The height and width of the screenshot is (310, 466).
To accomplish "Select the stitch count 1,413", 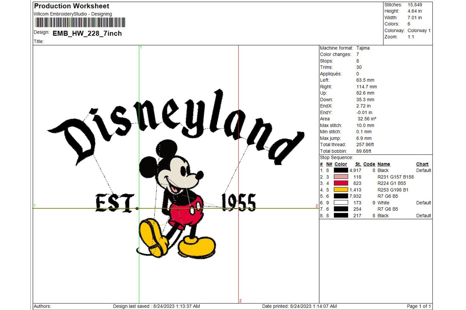I will click(355, 190).
